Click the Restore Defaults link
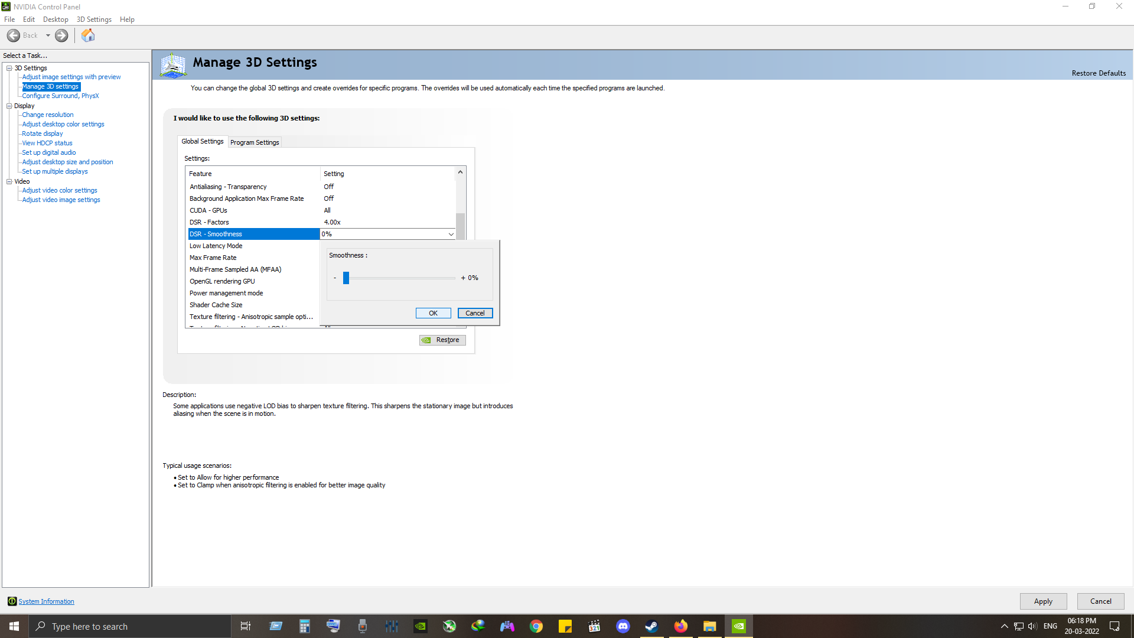 click(1098, 73)
